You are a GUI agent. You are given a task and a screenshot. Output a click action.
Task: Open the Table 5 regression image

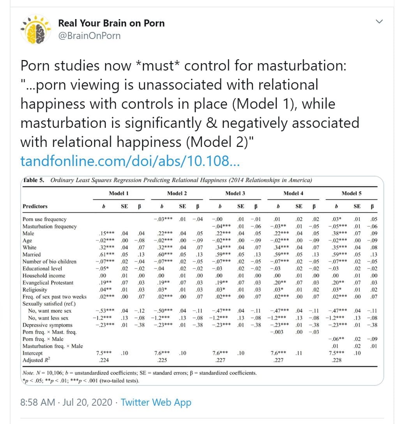[201, 281]
